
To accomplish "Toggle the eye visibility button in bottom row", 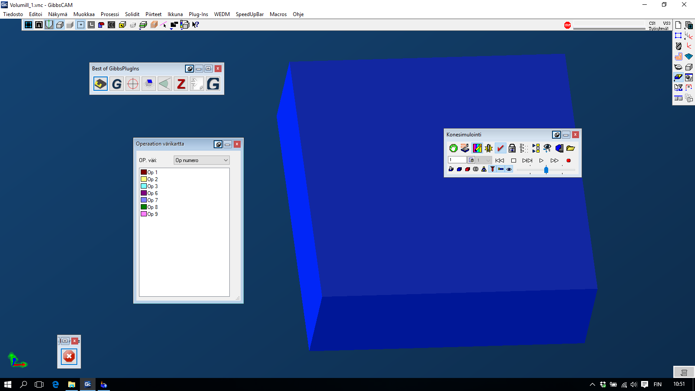I will (x=509, y=169).
